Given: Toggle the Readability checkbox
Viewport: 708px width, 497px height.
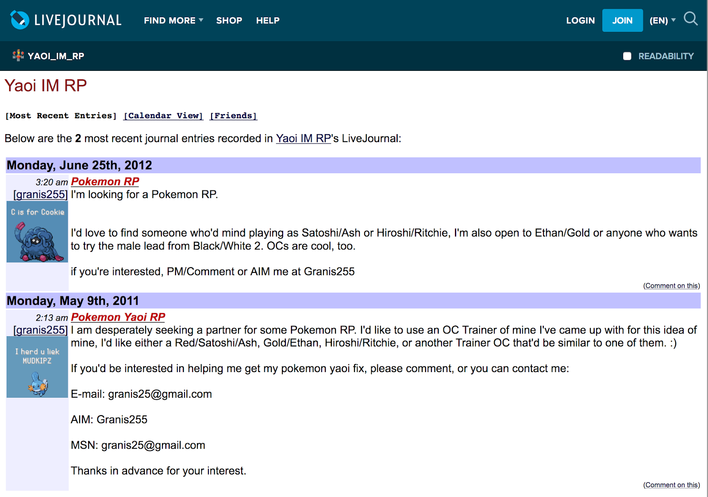Looking at the screenshot, I should coord(627,56).
